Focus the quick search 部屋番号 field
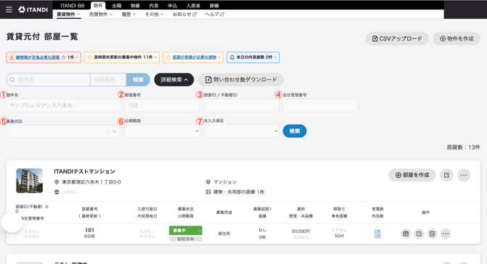487x264 pixels. (x=108, y=80)
